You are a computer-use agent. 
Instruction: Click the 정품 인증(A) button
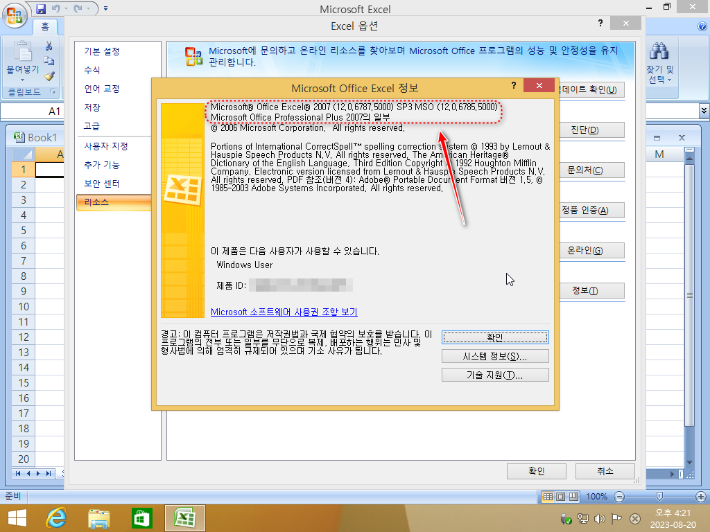point(592,211)
